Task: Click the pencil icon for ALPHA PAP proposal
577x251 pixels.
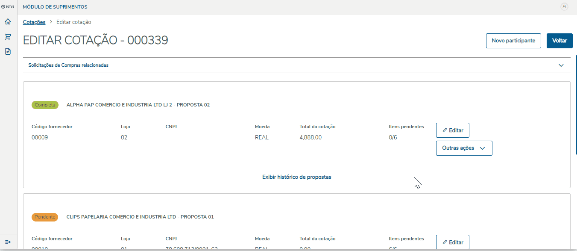Action: [445, 130]
